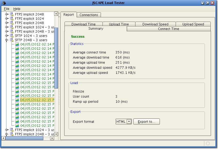
Task: Click the 350 (ms) connect time value
Action: tap(122, 52)
